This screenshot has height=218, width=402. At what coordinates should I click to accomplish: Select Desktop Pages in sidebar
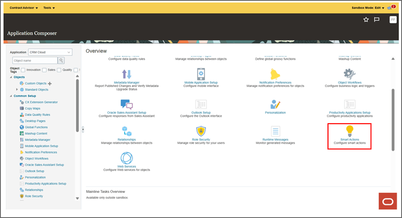(x=35, y=121)
